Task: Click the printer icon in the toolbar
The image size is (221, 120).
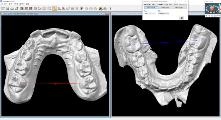Action: click(x=12, y=9)
